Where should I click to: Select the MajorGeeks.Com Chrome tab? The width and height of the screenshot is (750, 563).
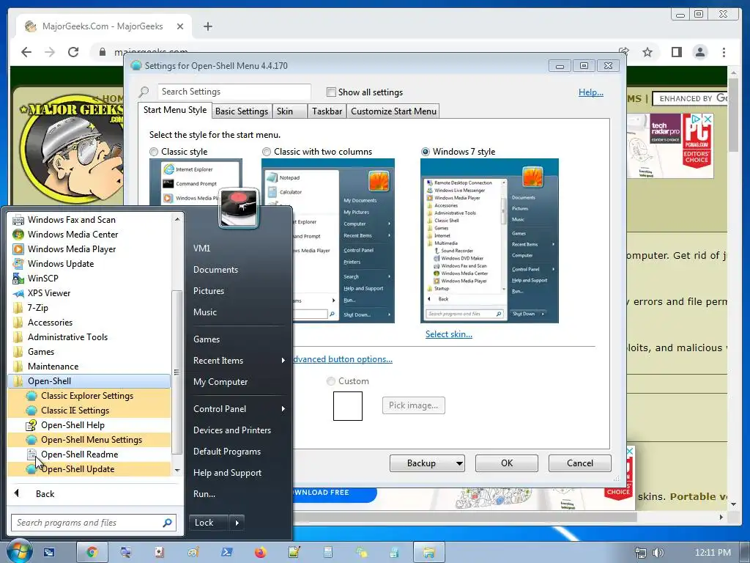pos(104,26)
